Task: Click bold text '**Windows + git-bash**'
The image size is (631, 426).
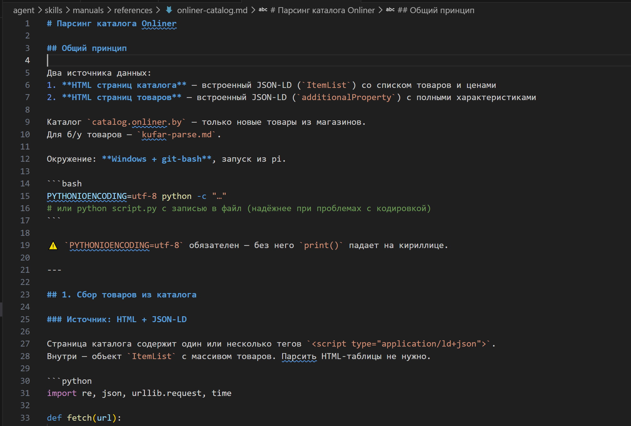Action: pos(157,159)
